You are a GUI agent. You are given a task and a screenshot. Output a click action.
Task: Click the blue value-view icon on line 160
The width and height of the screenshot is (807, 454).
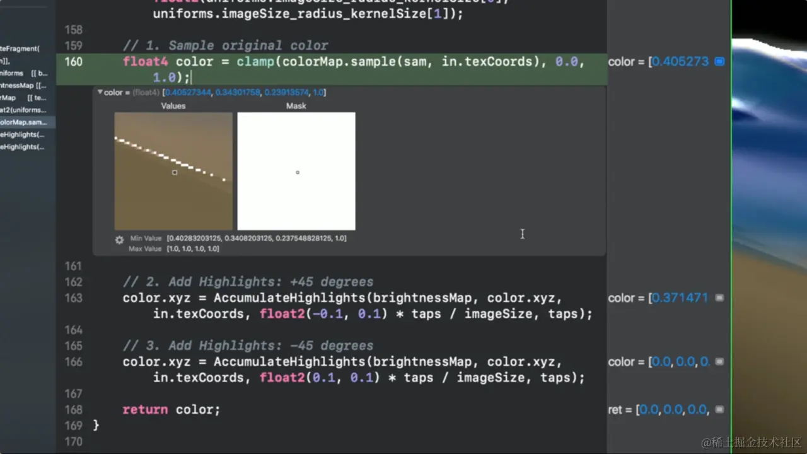[x=719, y=62]
